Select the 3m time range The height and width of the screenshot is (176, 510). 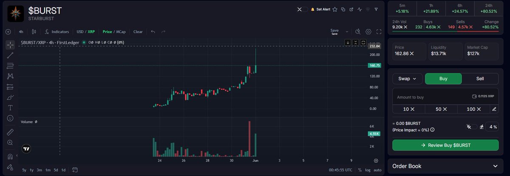pos(40,170)
